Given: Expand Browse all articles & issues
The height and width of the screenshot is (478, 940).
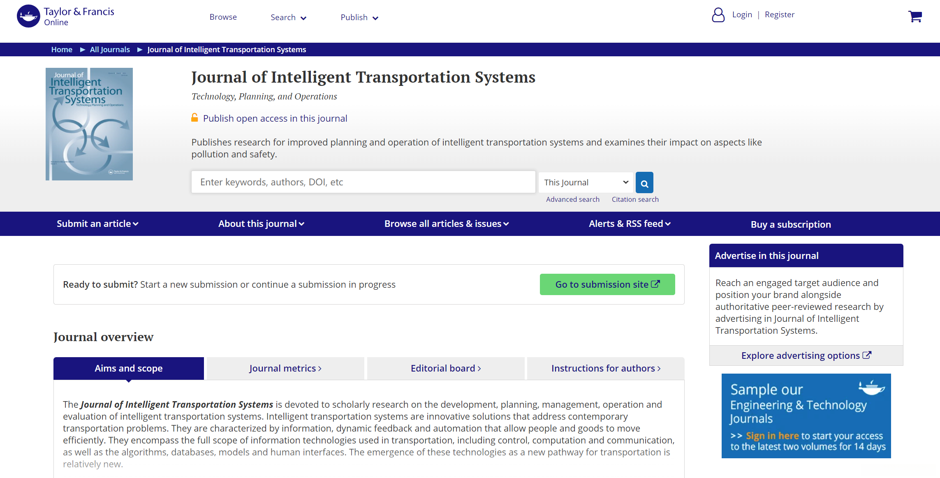Looking at the screenshot, I should point(447,224).
